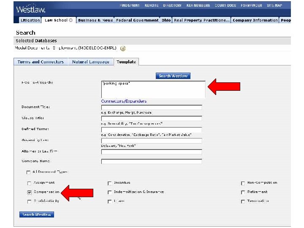Click the top Search Westlaw button
The width and height of the screenshot is (304, 228).
coord(173,76)
